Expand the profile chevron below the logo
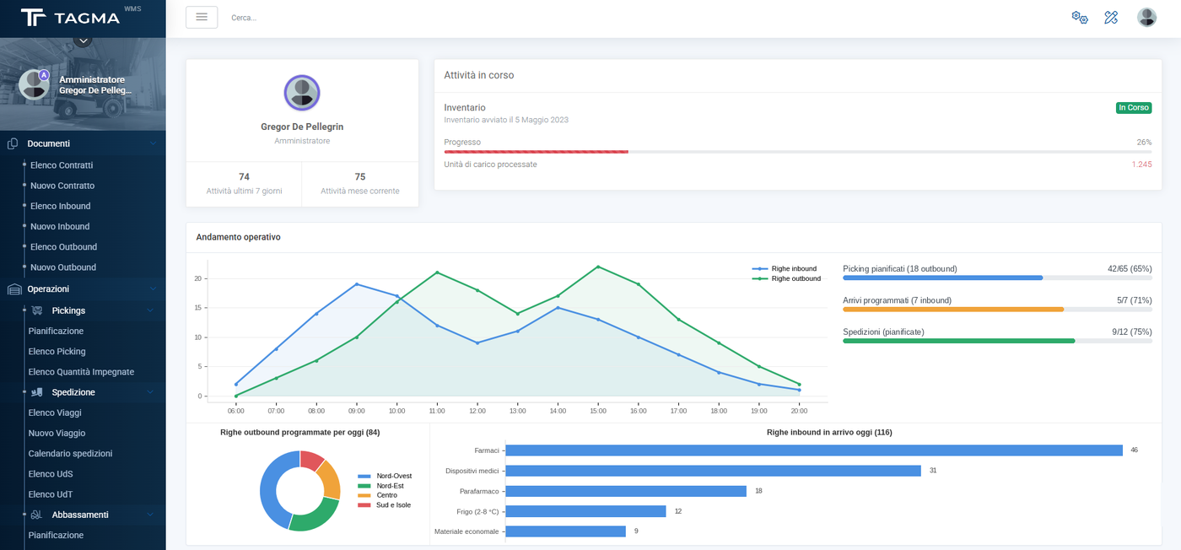 [x=82, y=39]
